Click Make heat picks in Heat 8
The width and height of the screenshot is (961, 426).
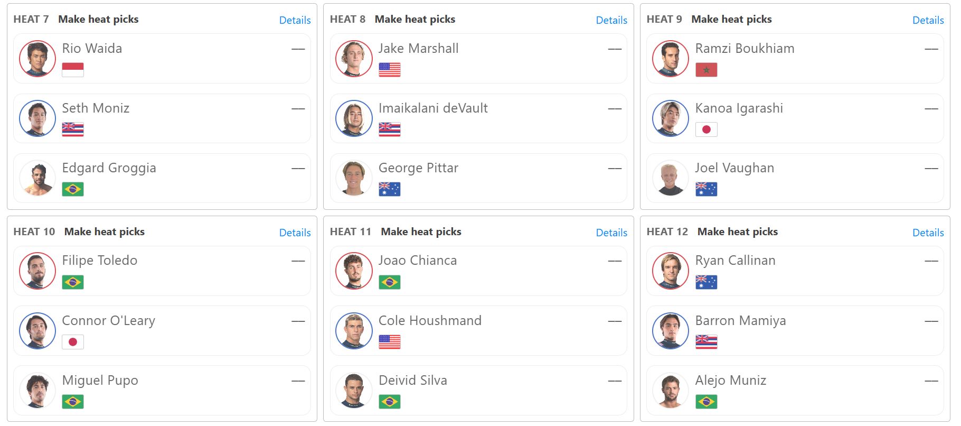pyautogui.click(x=415, y=19)
